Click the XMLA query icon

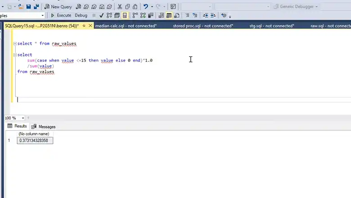point(102,7)
